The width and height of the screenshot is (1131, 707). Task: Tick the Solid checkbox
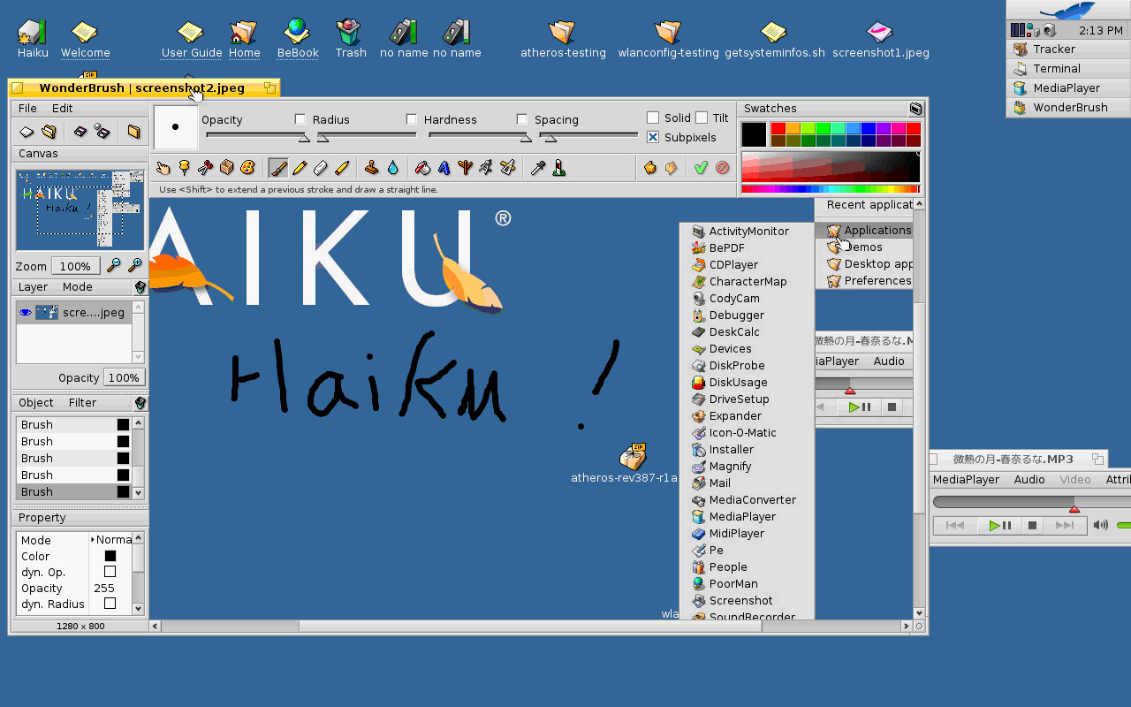[x=653, y=118]
